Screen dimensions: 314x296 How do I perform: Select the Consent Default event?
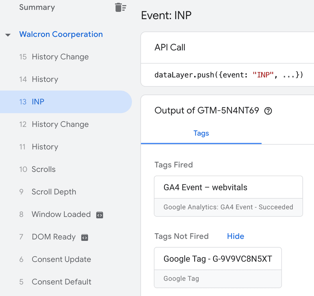[x=61, y=281]
